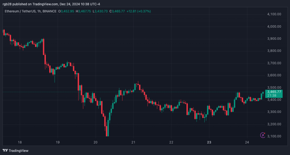Click the BINANCE exchange label
This screenshot has height=155, width=290.
[x=49, y=11]
